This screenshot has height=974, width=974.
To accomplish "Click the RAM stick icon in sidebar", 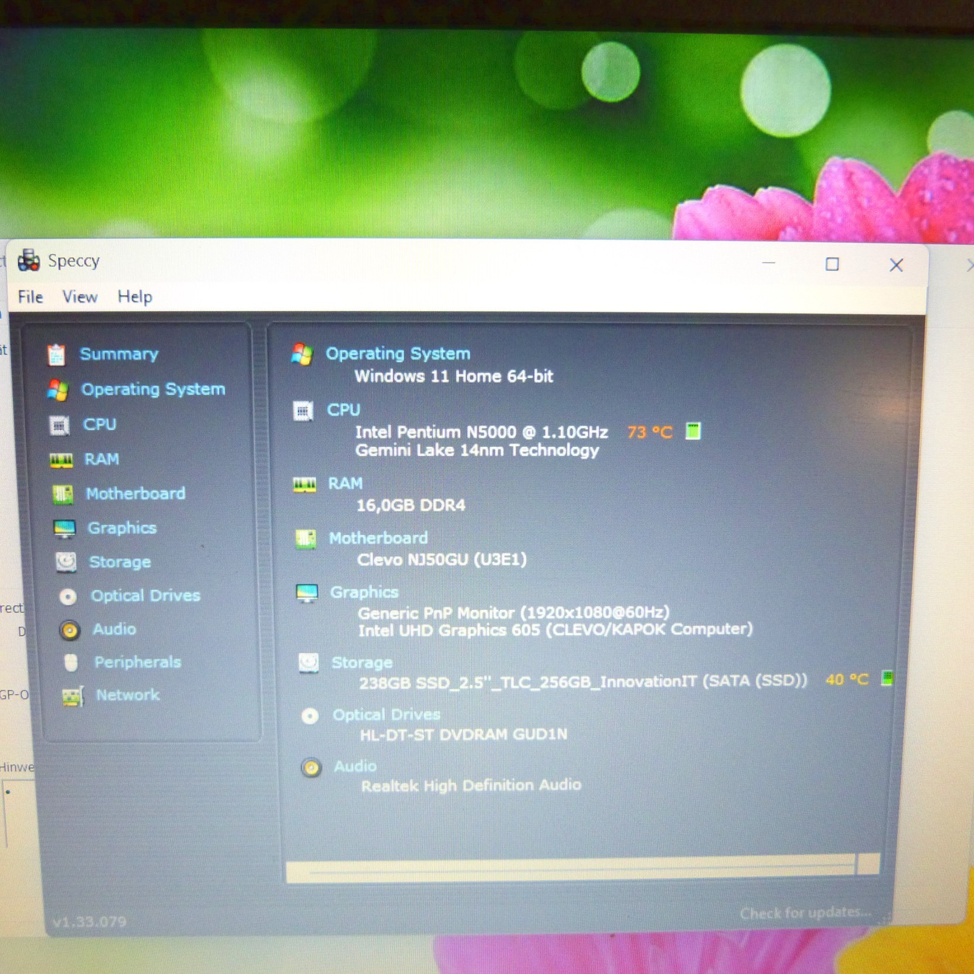I will point(61,460).
